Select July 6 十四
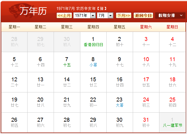Screen dimensions: 187x134 click(x=41, y=62)
